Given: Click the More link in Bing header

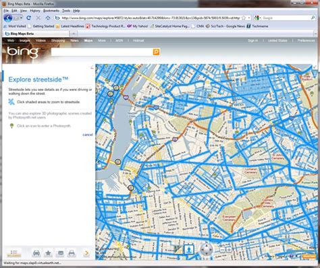Looking at the screenshot, I should click(x=102, y=40).
